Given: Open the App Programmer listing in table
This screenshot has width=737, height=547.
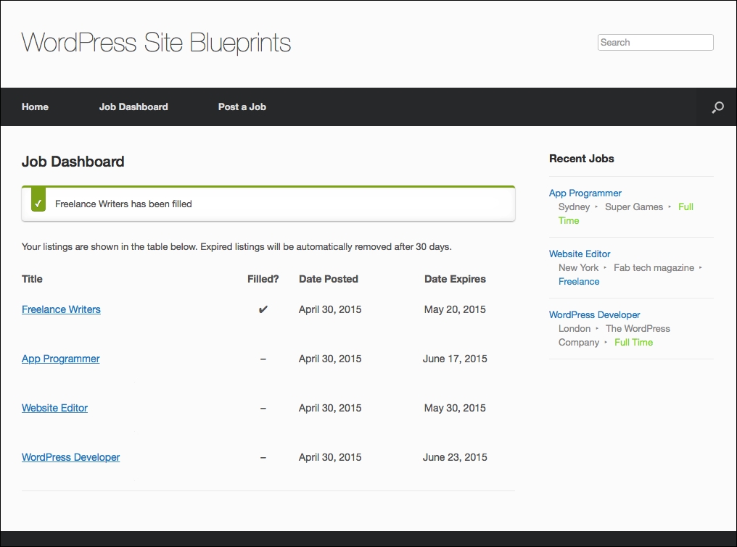Looking at the screenshot, I should 61,359.
